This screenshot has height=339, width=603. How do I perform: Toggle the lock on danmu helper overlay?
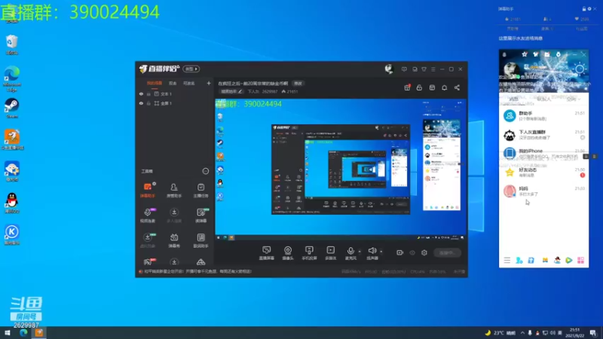(583, 9)
